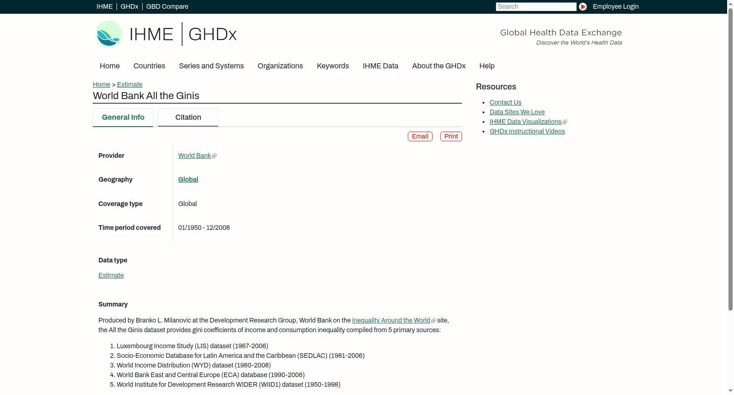
Task: Click the scrollbar up arrow
Action: (x=730, y=4)
